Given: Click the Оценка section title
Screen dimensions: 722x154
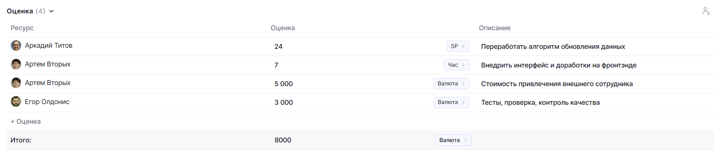Looking at the screenshot, I should 20,11.
